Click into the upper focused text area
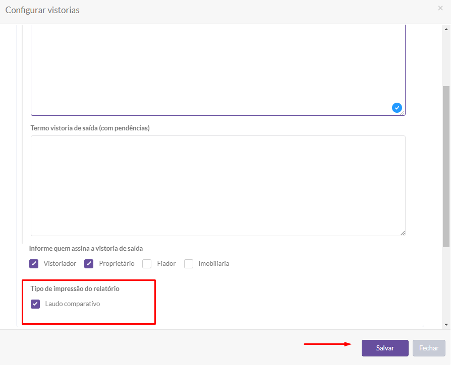 click(x=218, y=70)
